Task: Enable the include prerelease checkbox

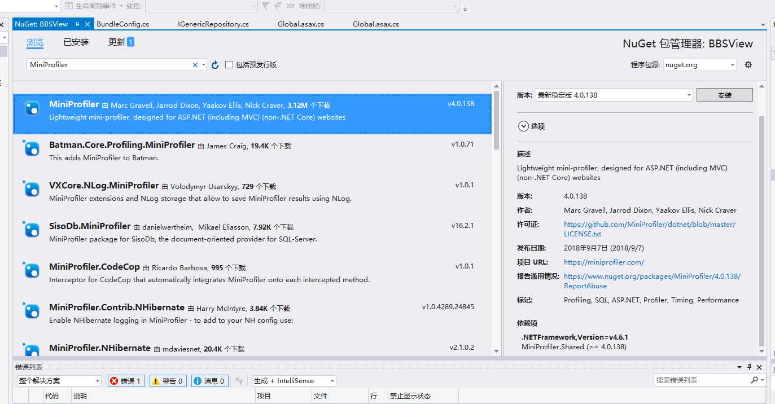Action: pyautogui.click(x=229, y=65)
